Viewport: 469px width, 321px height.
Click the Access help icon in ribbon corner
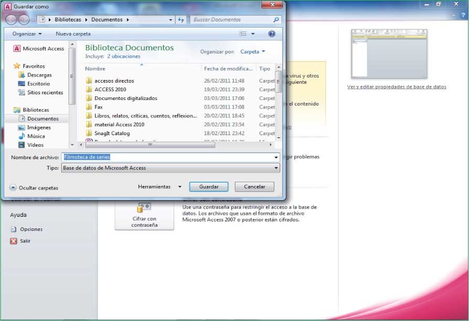[463, 15]
